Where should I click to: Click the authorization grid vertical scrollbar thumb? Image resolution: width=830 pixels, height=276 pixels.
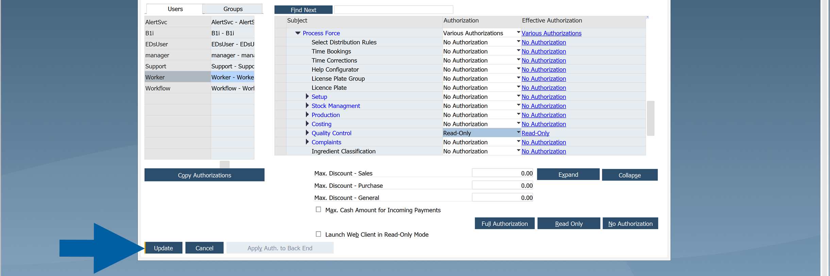point(650,118)
